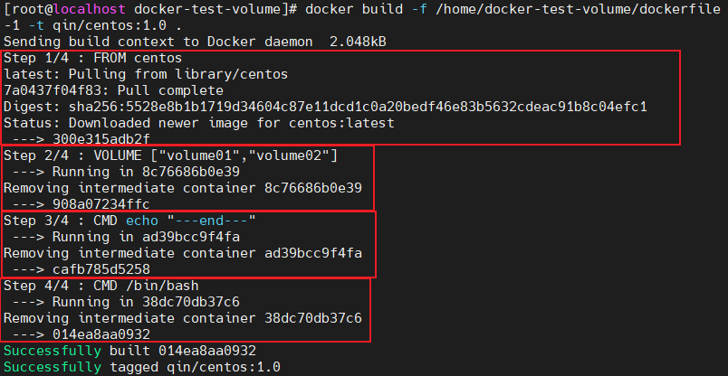Screen dimensions: 728x376
Task: Click the Running in ad39bcc9f4fa line
Action: [134, 237]
